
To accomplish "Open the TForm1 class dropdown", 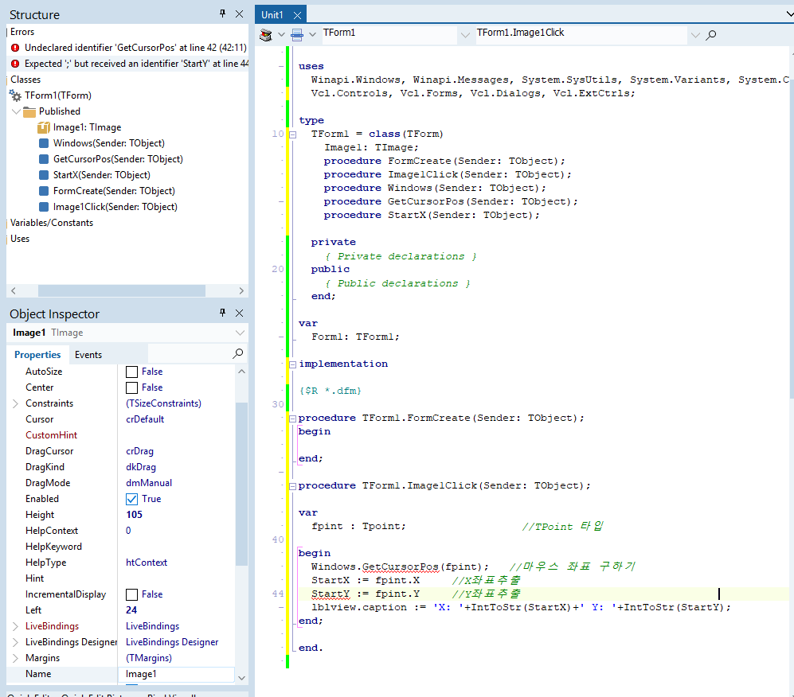I will (x=464, y=35).
